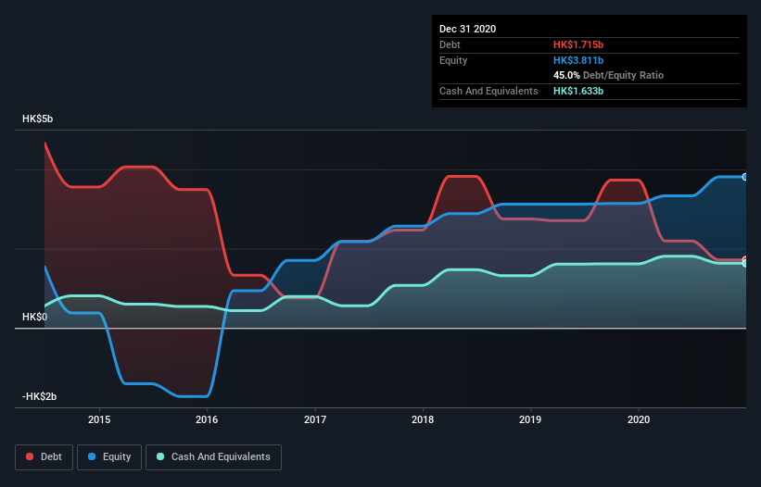The image size is (761, 487).
Task: Click the -HK$2b y-axis label
Action: tap(39, 396)
